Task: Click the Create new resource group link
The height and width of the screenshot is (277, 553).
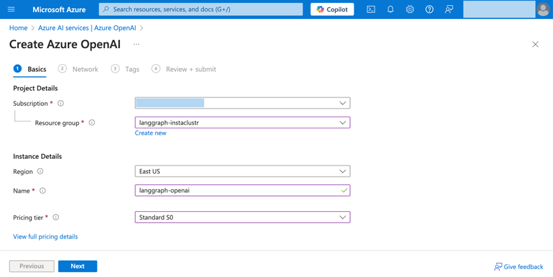Action: [151, 133]
